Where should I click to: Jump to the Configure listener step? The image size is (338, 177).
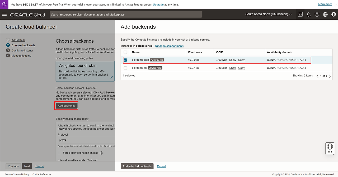tap(22, 51)
